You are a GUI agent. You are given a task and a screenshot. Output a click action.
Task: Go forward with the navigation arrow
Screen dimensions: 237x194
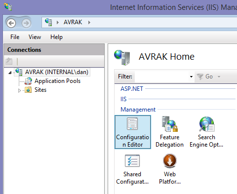(26, 23)
